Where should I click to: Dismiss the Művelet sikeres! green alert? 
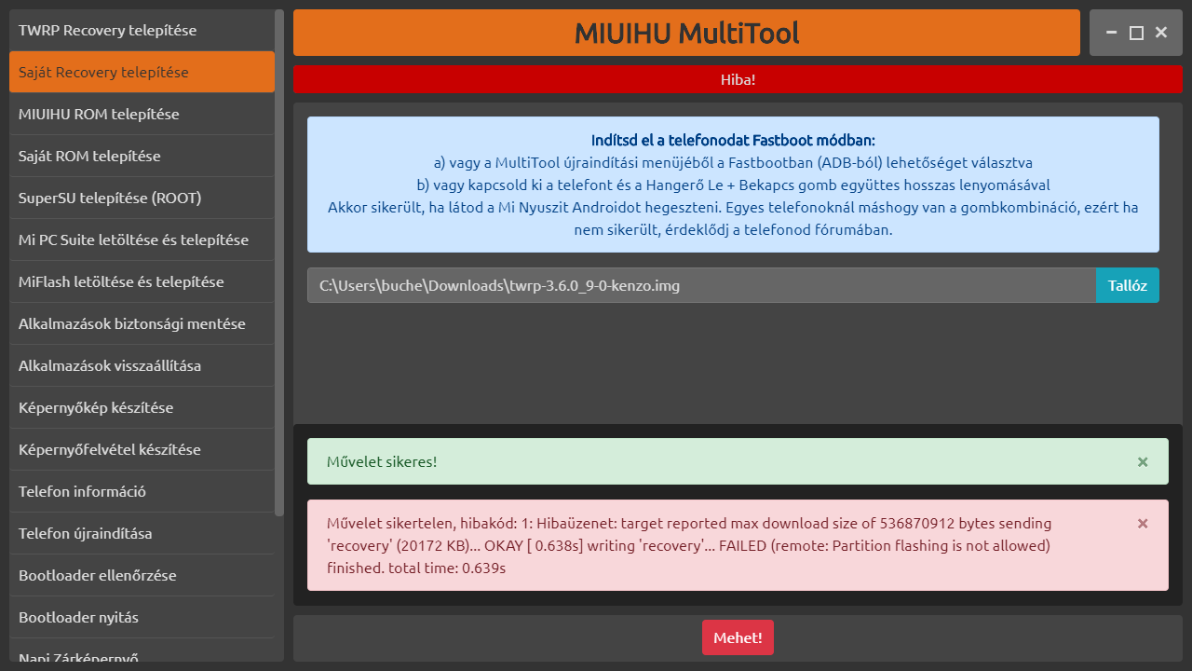(x=1143, y=461)
